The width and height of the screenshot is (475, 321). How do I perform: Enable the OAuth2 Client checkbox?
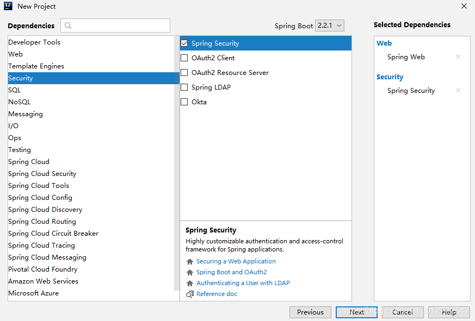pyautogui.click(x=184, y=58)
